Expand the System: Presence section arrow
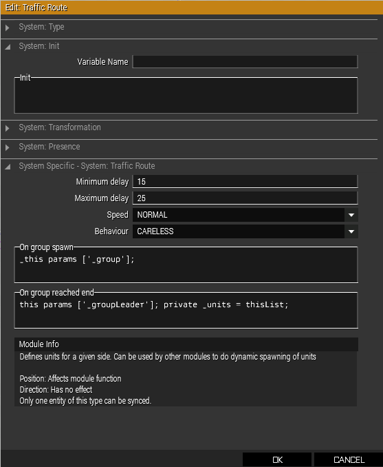The height and width of the screenshot is (467, 383). tap(8, 147)
